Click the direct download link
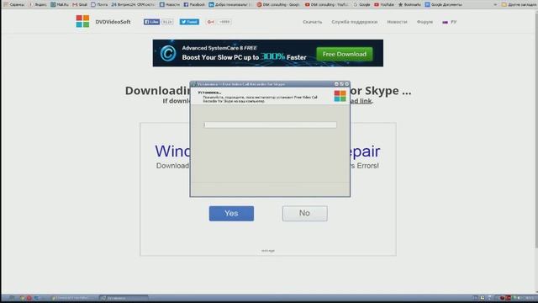 361,101
